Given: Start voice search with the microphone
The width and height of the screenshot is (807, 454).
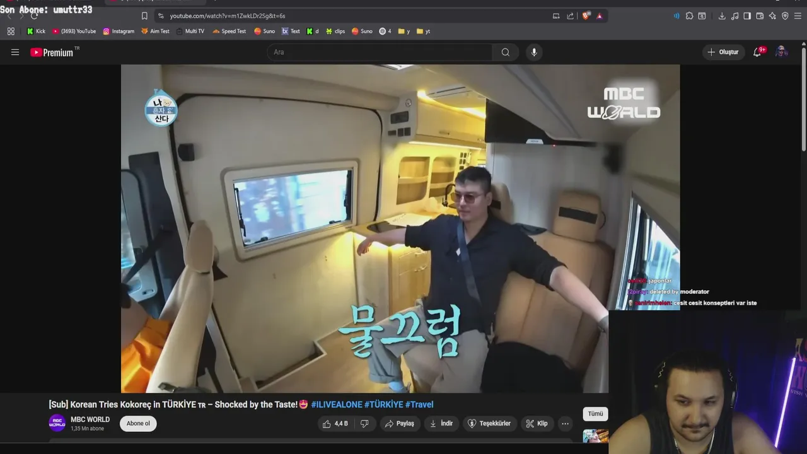Looking at the screenshot, I should tap(534, 52).
